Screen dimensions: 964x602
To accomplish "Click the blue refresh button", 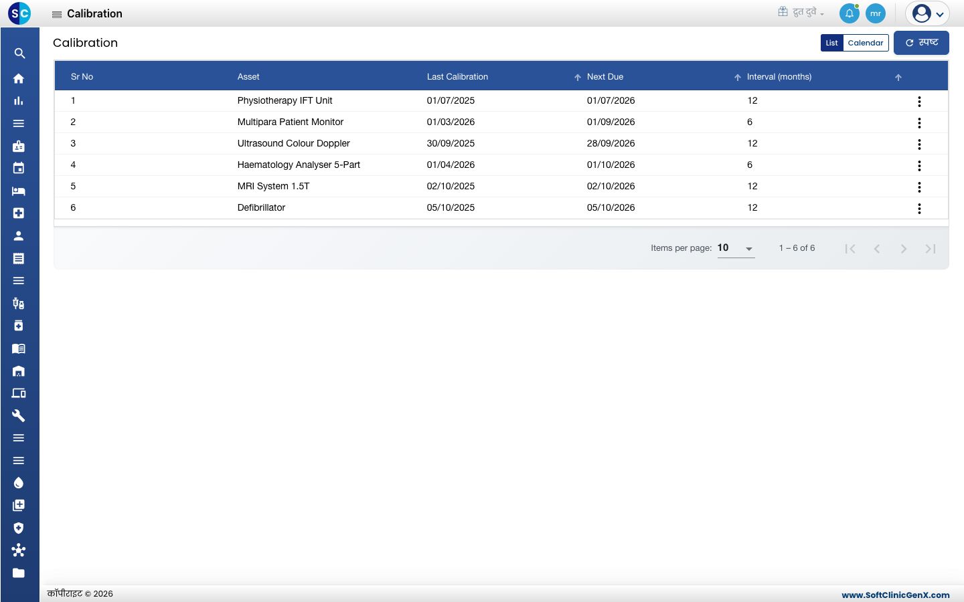I will 921,43.
